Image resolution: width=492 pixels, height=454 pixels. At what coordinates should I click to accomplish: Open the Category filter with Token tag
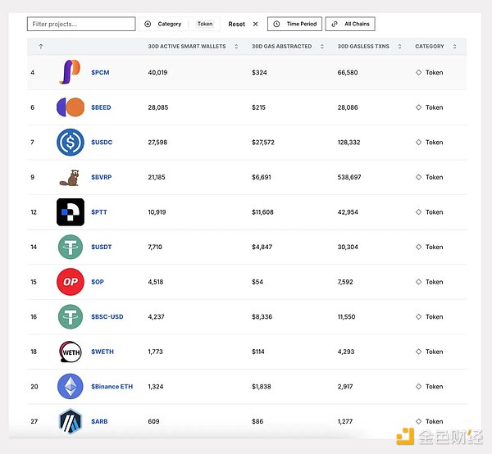click(x=180, y=25)
